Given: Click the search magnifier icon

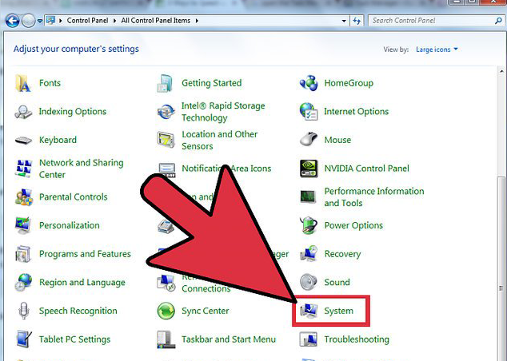Looking at the screenshot, I should coord(498,21).
